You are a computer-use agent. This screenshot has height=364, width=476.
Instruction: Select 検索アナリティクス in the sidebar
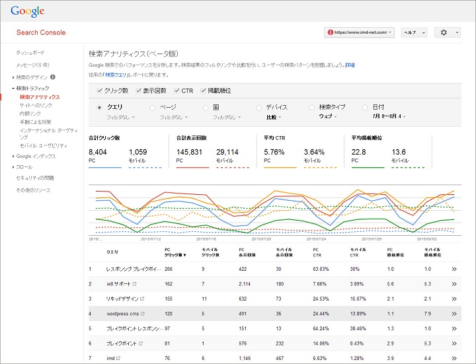40,97
